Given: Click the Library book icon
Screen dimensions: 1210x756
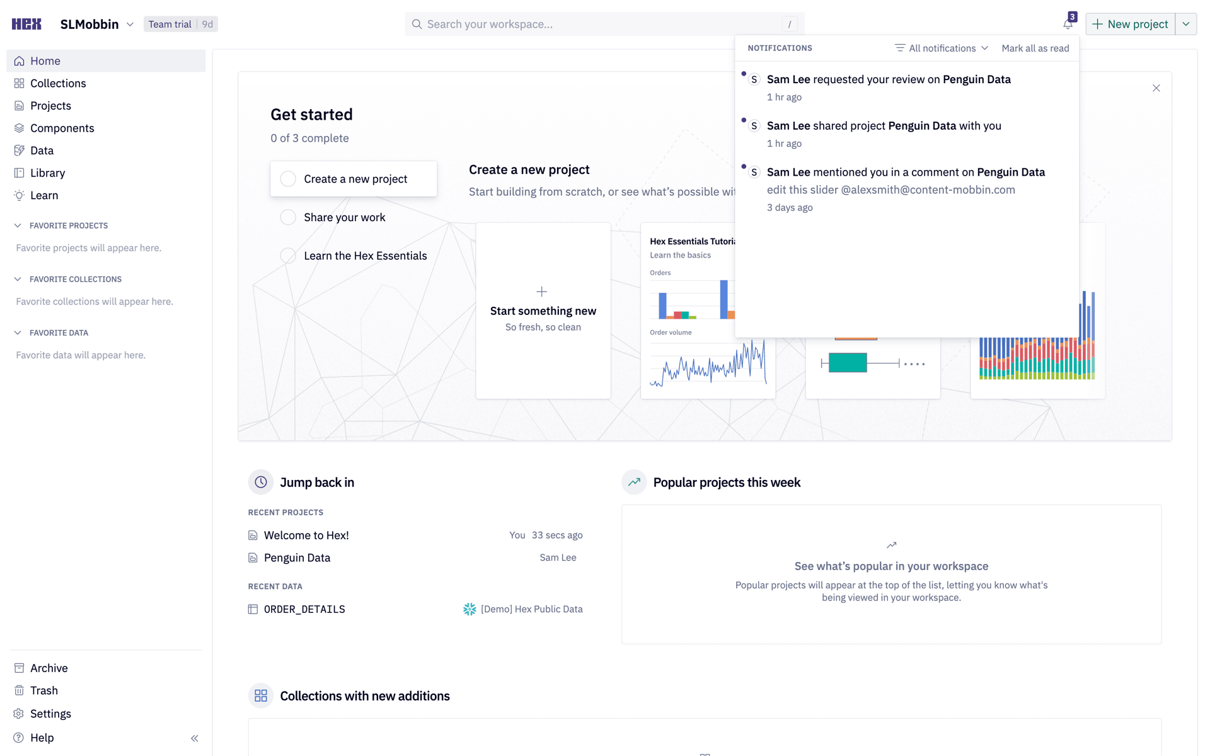Looking at the screenshot, I should tap(20, 173).
